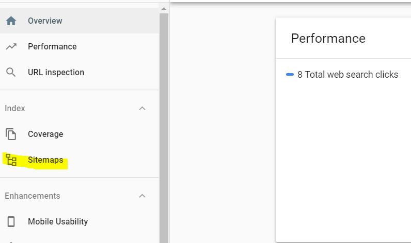Go to the Performance sidebar item
This screenshot has width=411, height=243.
[52, 47]
